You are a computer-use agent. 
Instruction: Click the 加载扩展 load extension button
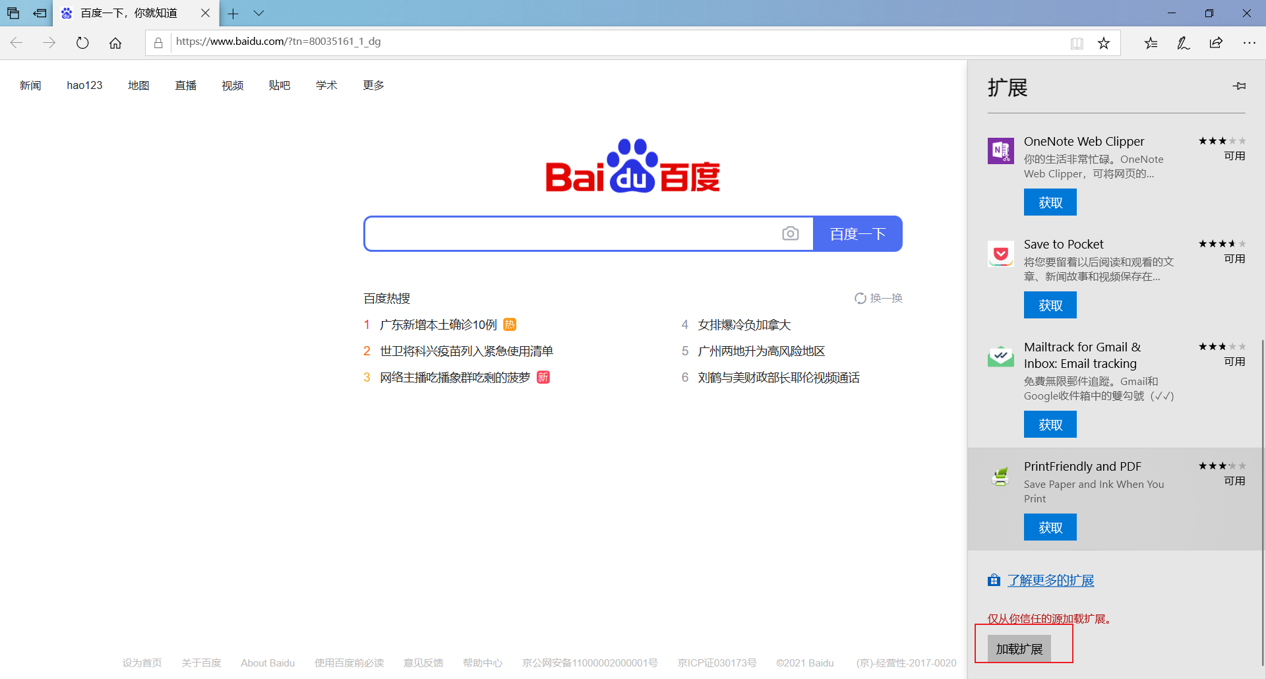1019,649
